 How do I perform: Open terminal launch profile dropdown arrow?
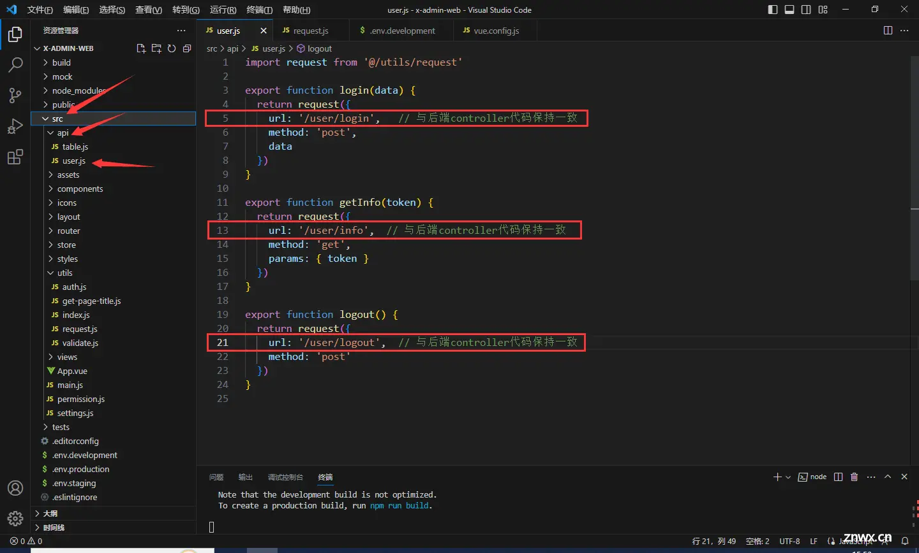pyautogui.click(x=788, y=477)
